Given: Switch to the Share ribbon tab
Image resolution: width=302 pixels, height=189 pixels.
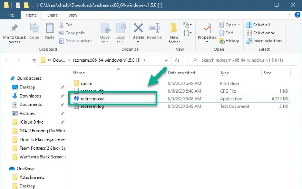Looking at the screenshot, I should pos(52,15).
